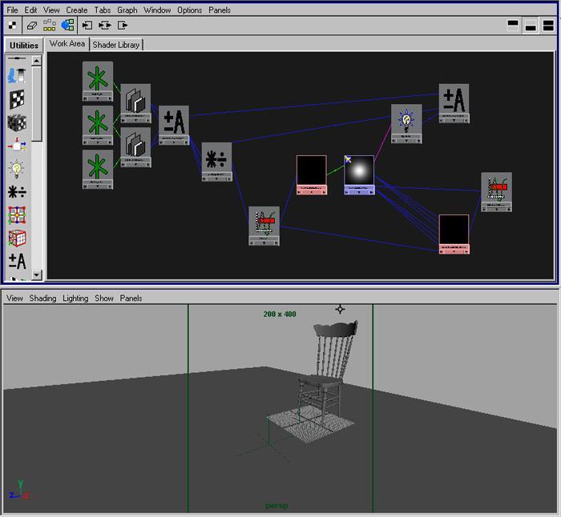
Task: Select the left Plus Minus Average node
Action: pyautogui.click(x=174, y=125)
